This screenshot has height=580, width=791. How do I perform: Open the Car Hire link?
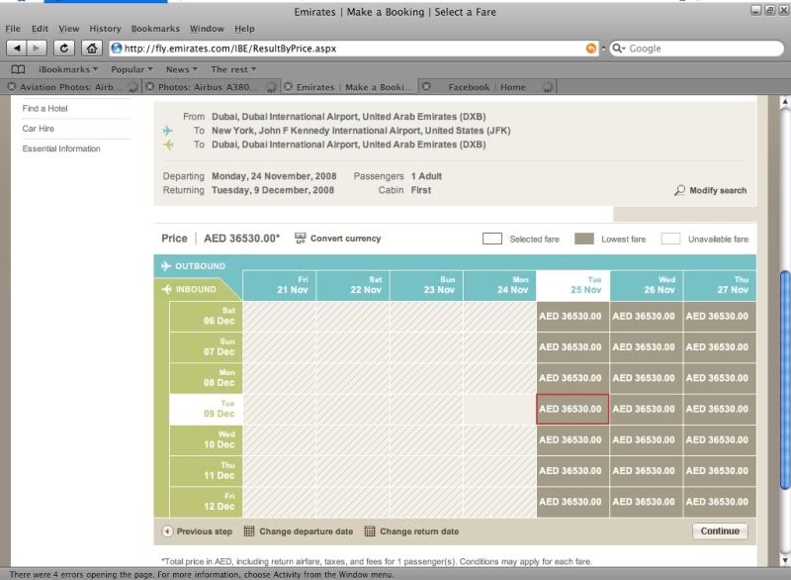tap(39, 129)
